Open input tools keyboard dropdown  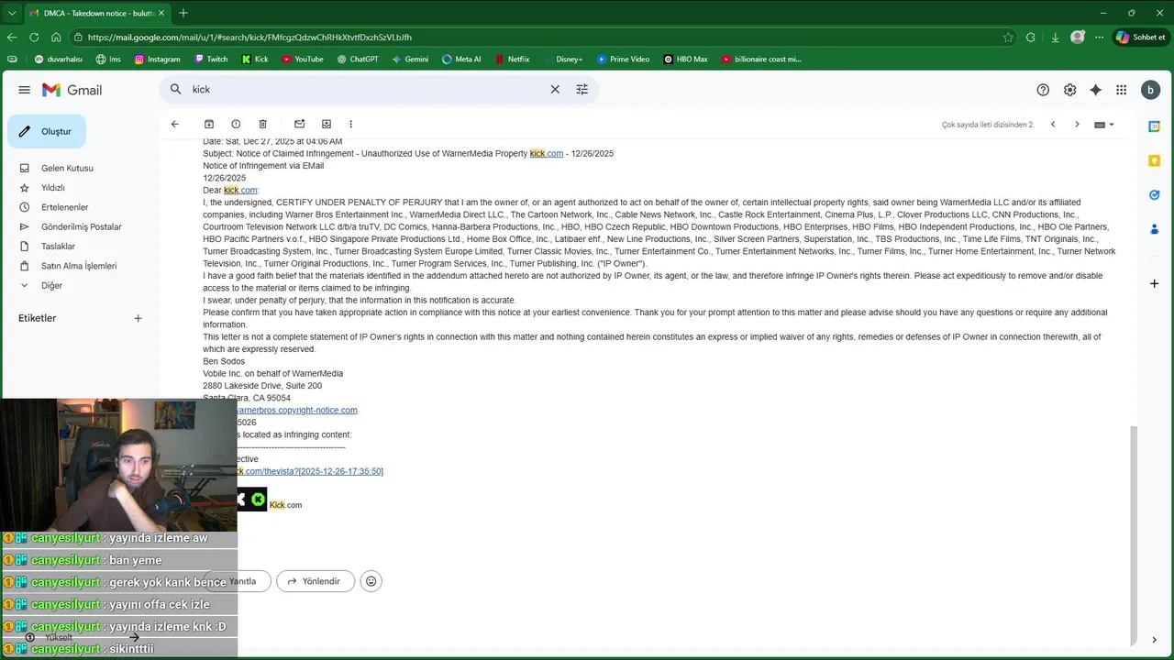pos(1104,124)
